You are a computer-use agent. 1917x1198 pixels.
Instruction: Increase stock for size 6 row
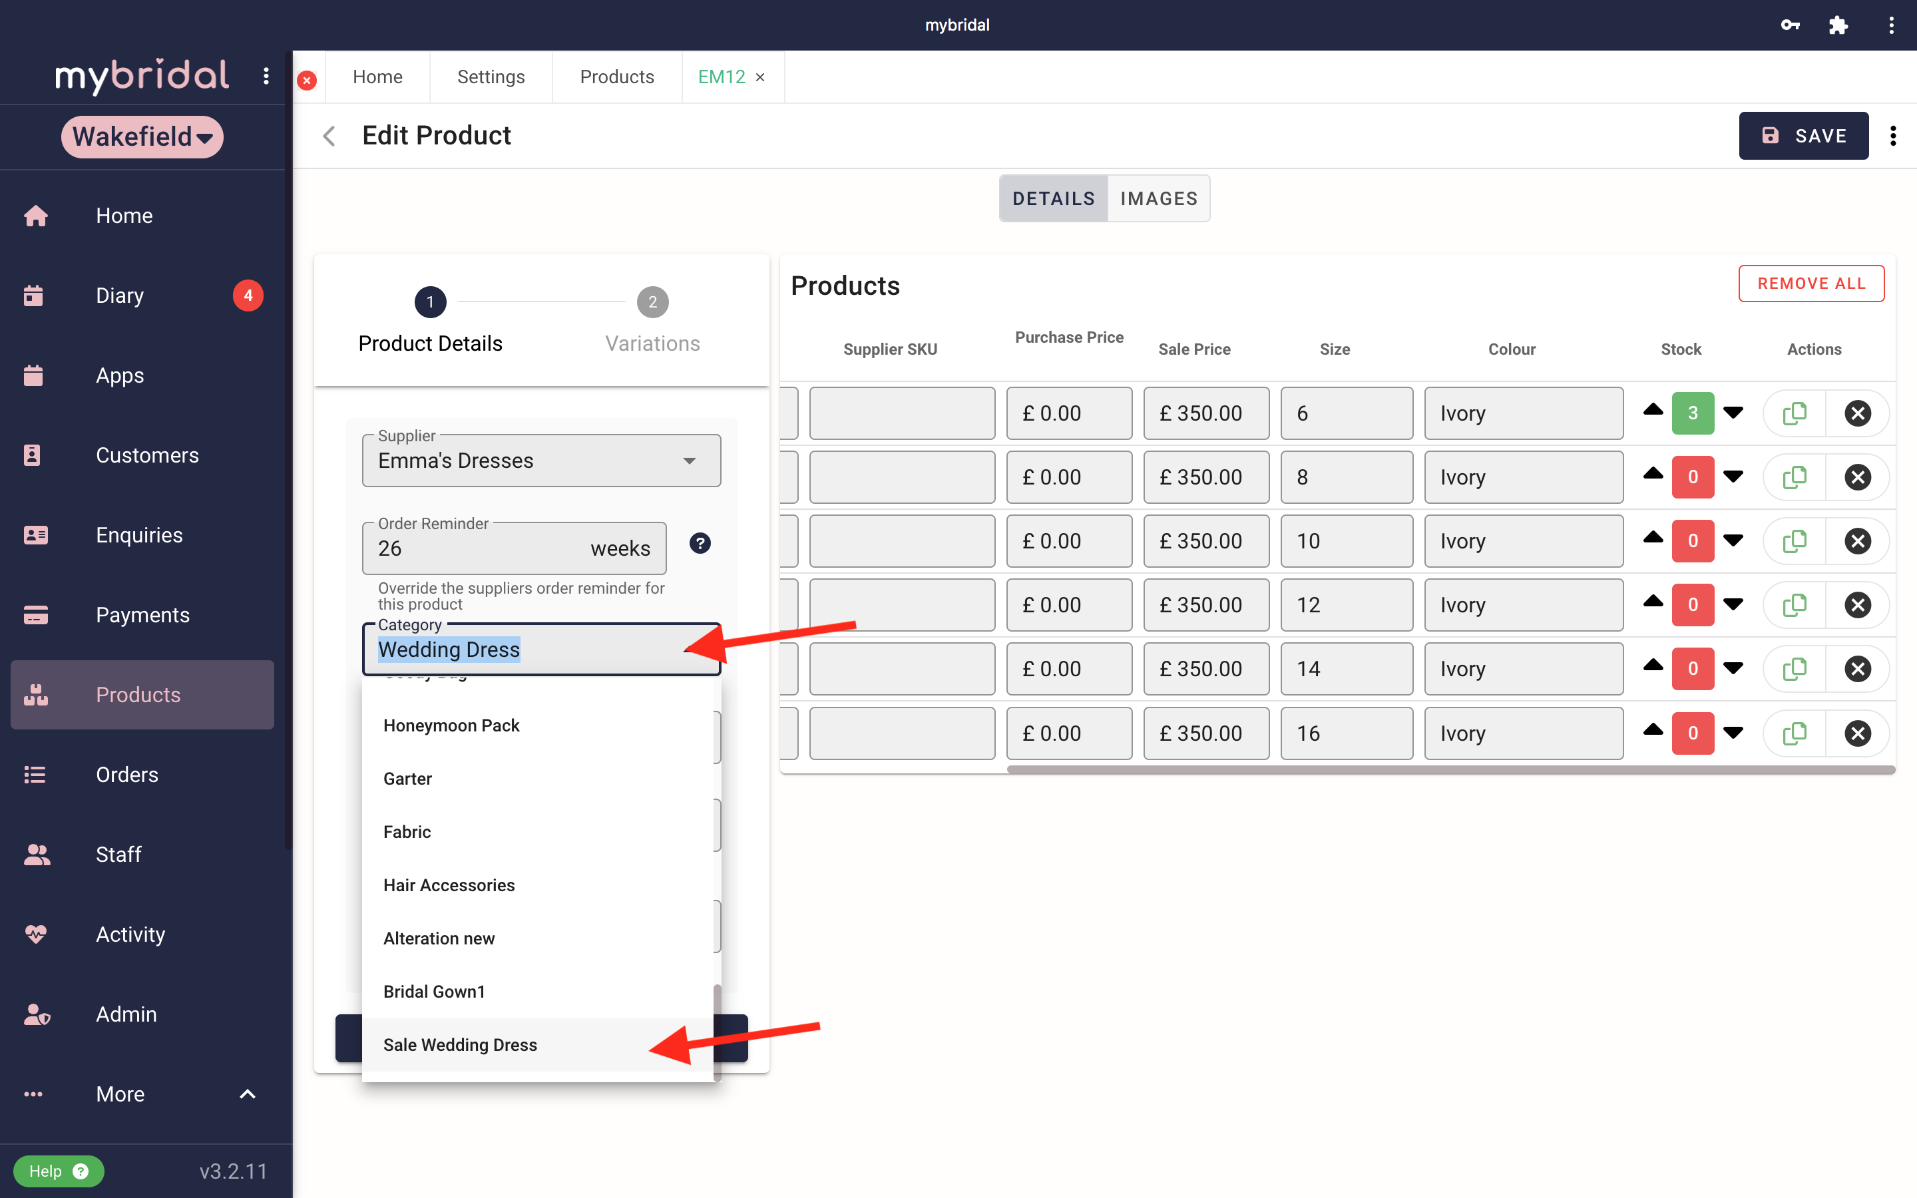[x=1653, y=409]
